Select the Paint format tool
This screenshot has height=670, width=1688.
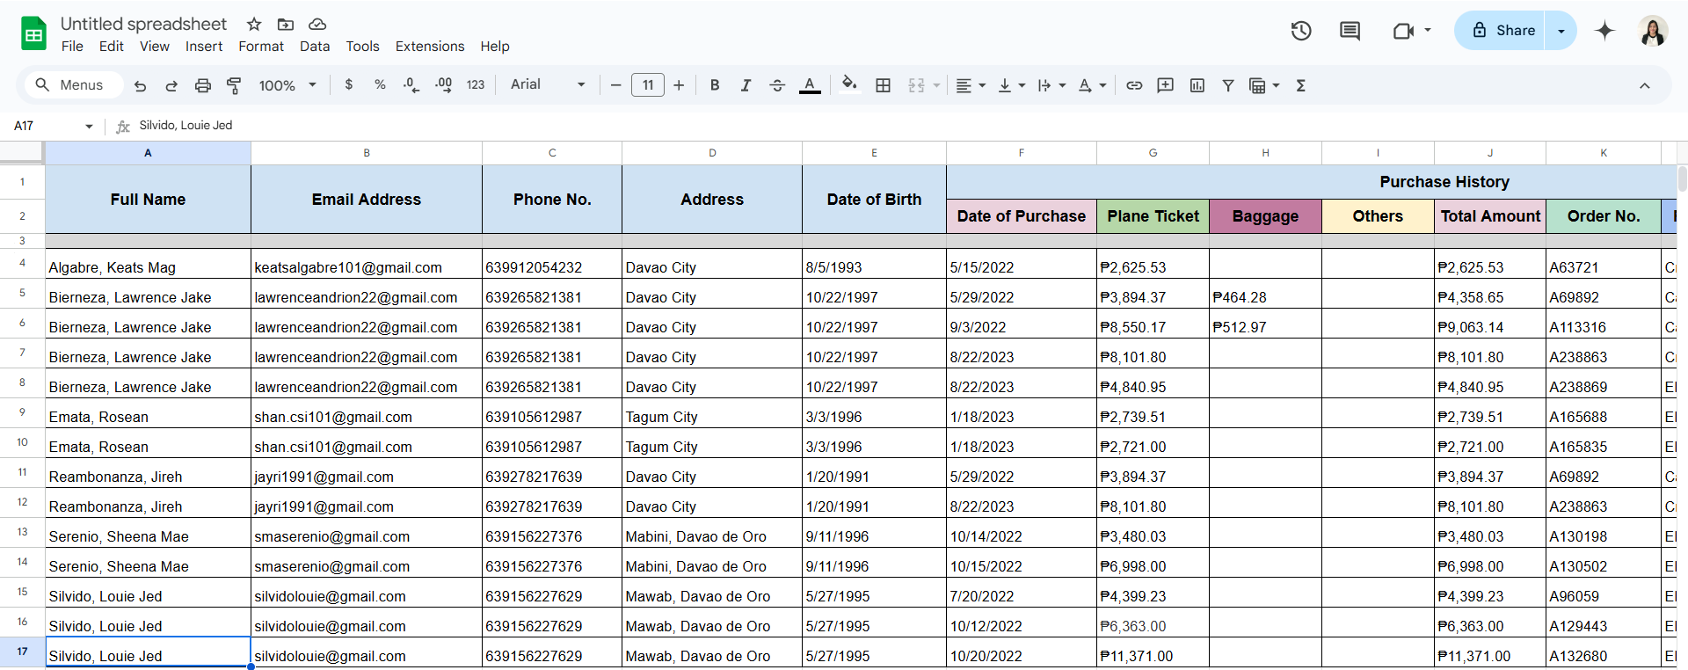pyautogui.click(x=234, y=85)
